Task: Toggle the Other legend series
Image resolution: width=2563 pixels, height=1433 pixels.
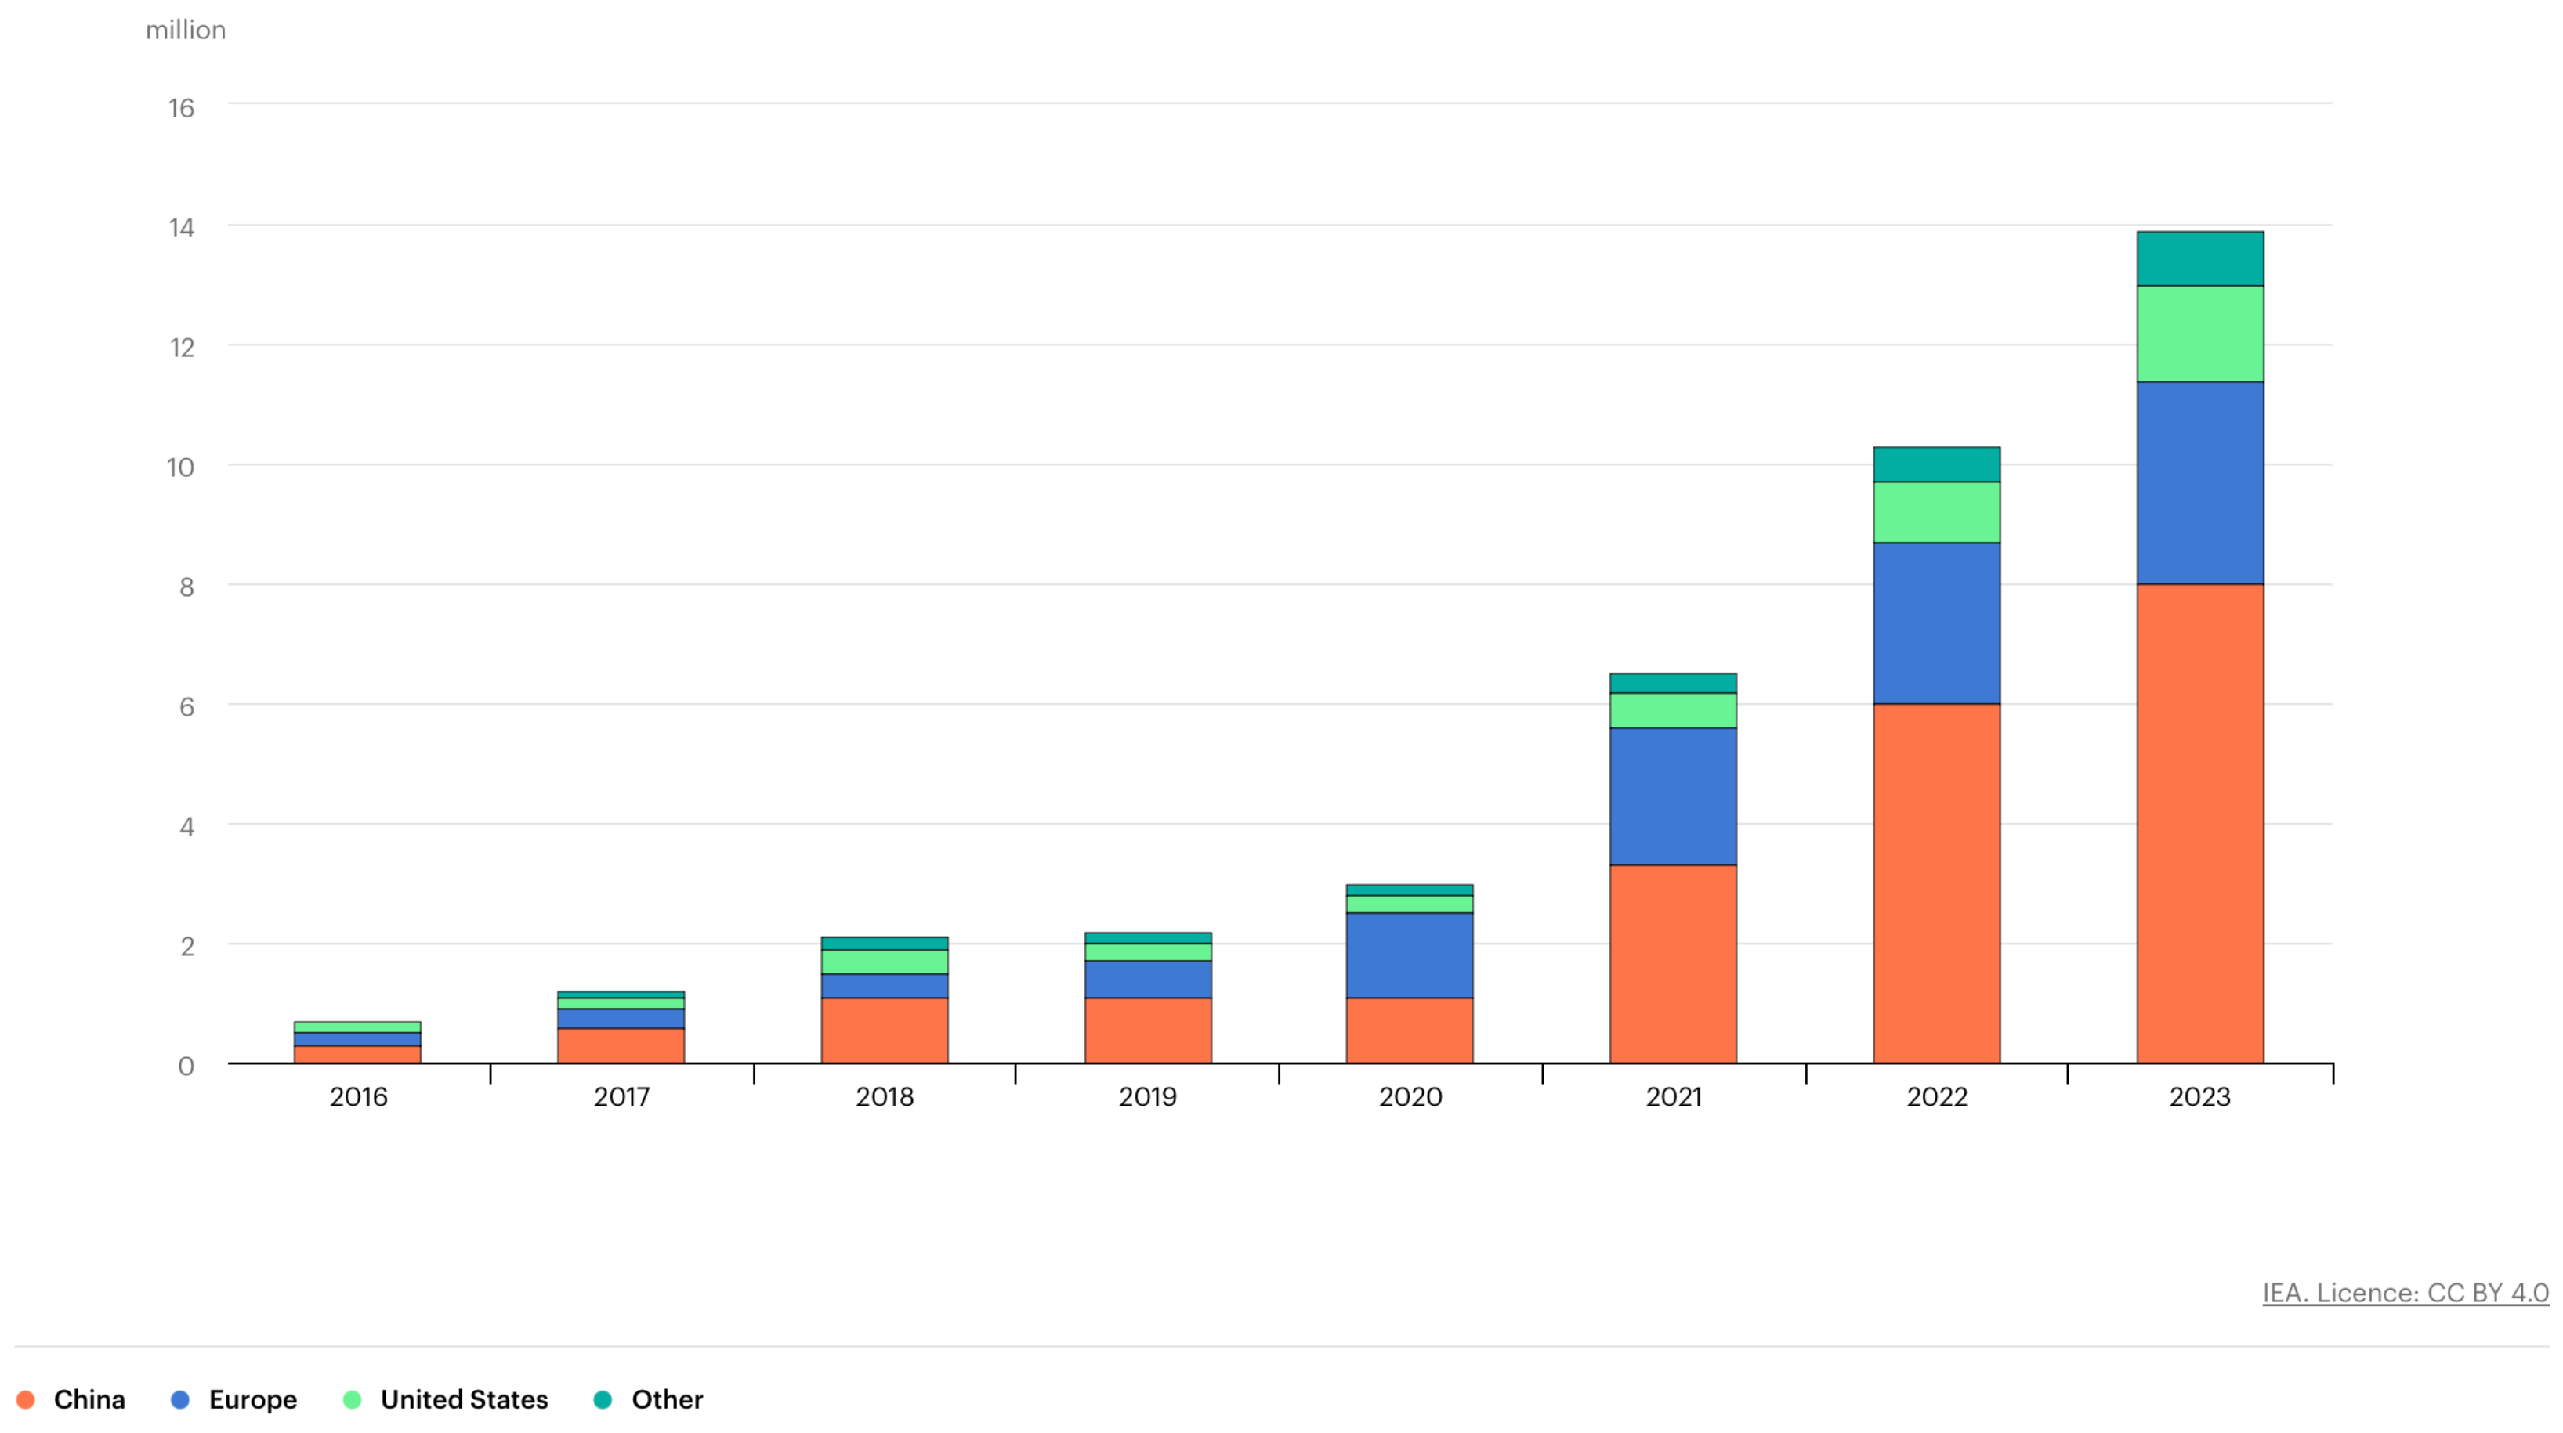Action: (667, 1399)
